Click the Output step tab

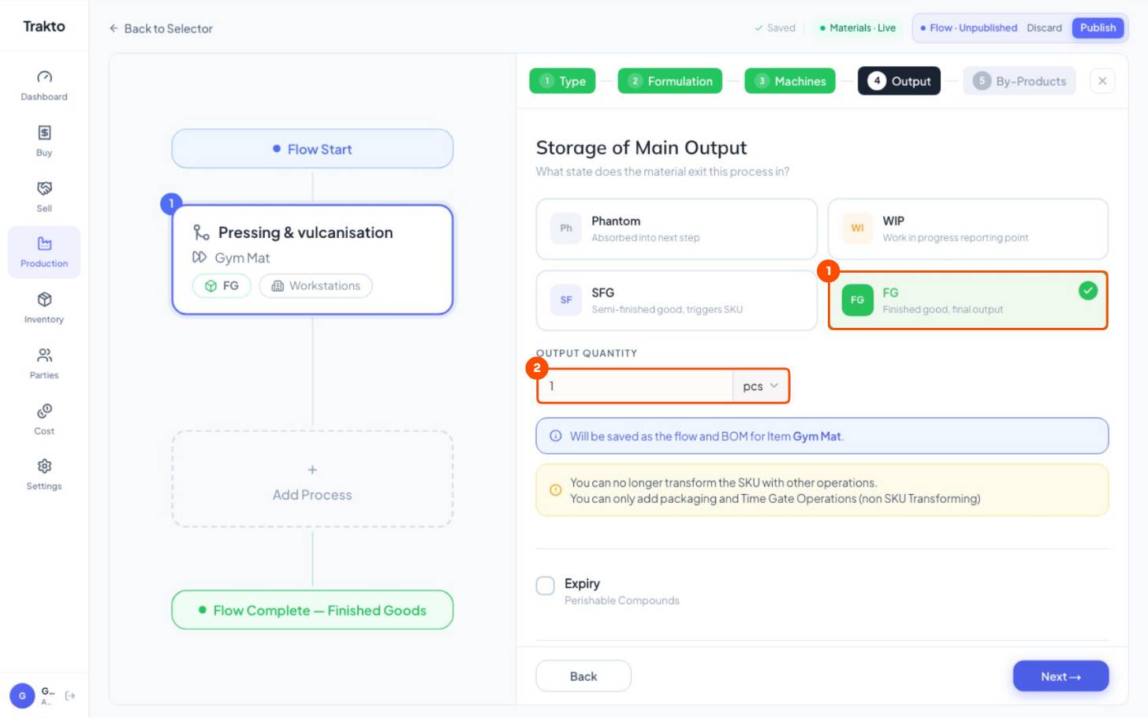(899, 81)
